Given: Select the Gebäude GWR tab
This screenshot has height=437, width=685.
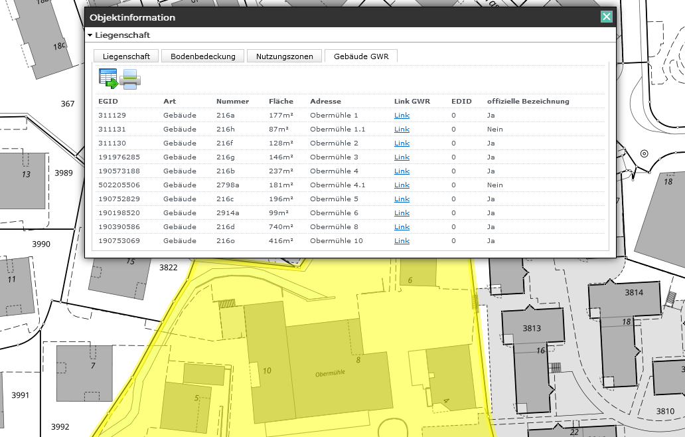Looking at the screenshot, I should point(360,56).
